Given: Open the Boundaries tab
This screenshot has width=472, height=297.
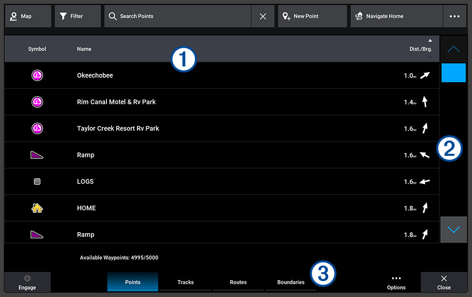Looking at the screenshot, I should 291,282.
